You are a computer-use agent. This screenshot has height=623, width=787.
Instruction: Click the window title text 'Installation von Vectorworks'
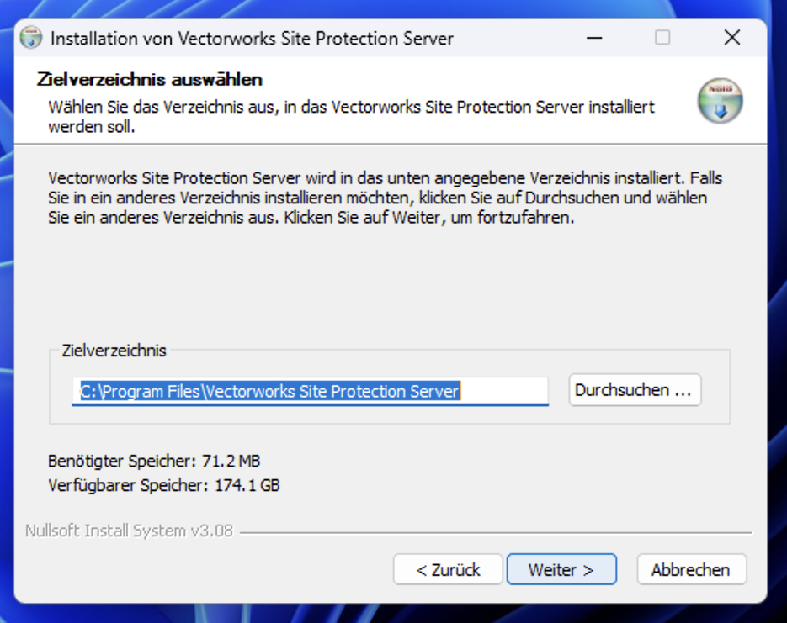point(252,39)
